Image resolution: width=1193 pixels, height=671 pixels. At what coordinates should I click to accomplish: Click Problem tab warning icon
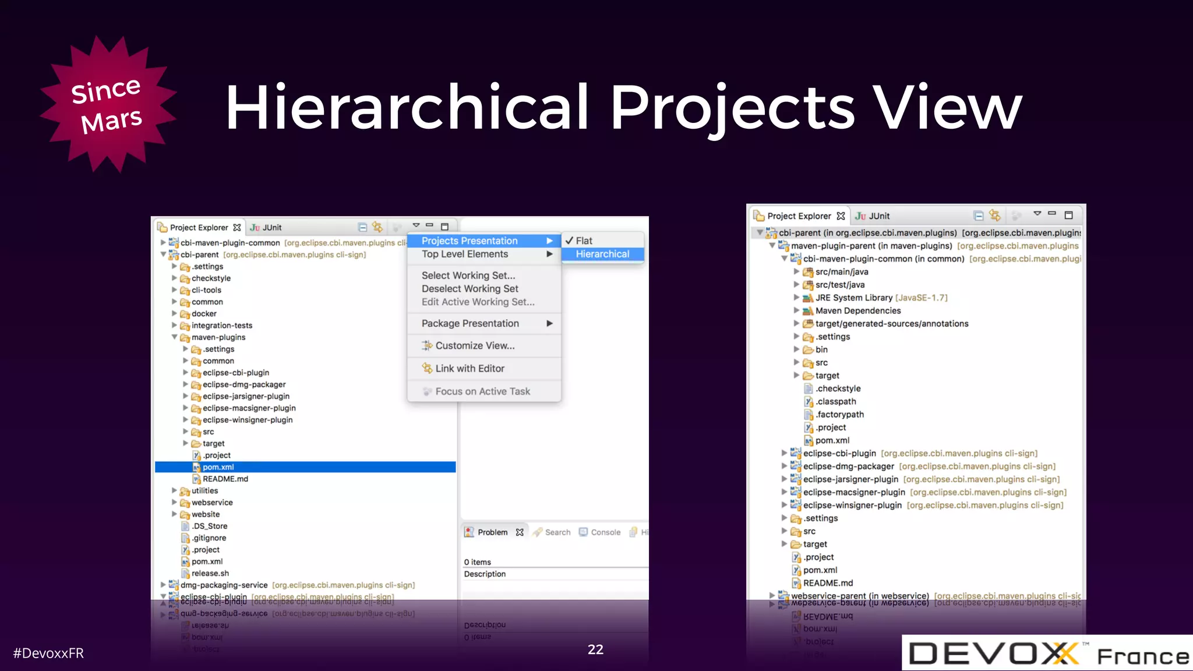coord(469,532)
